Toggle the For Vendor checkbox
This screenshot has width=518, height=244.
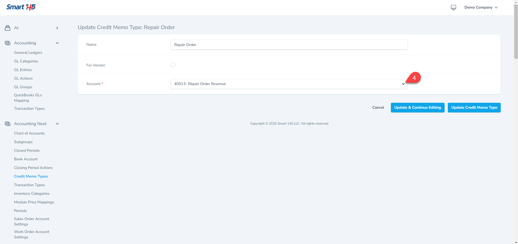pos(173,65)
